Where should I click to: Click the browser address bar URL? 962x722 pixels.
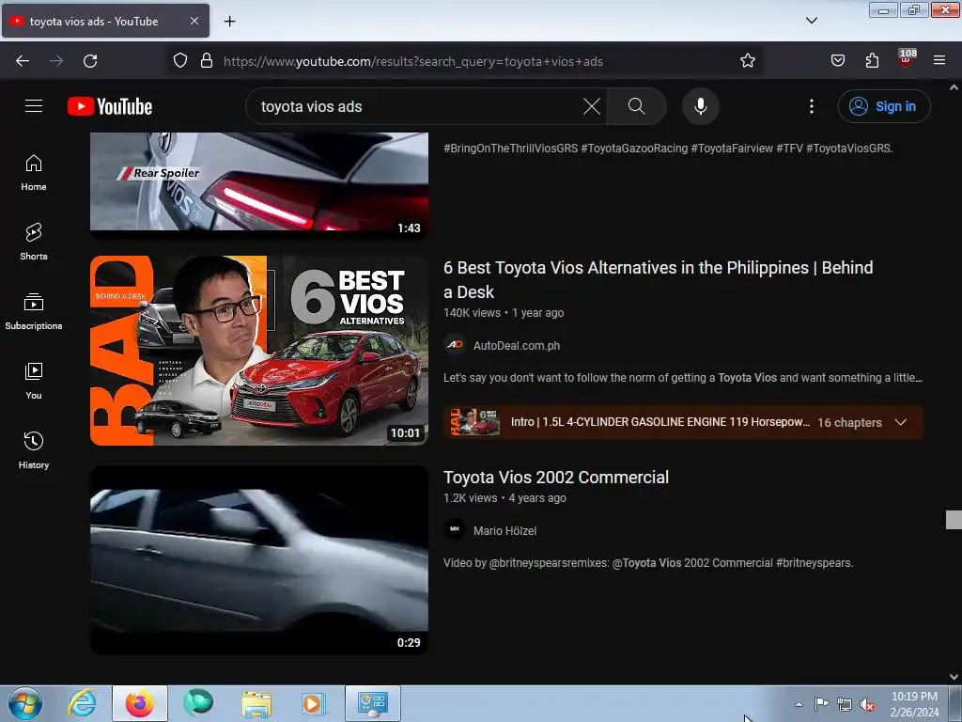[413, 61]
